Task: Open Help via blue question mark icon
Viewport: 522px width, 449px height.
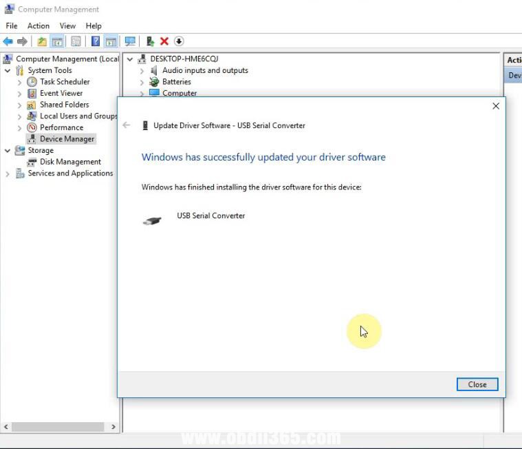Action: pyautogui.click(x=96, y=41)
